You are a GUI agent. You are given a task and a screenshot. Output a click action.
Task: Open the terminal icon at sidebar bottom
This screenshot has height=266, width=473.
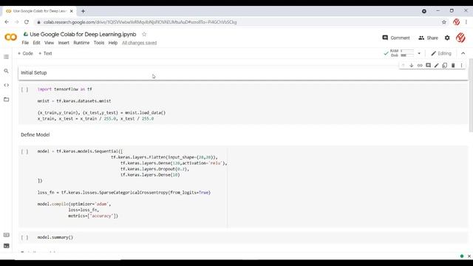pyautogui.click(x=7, y=246)
